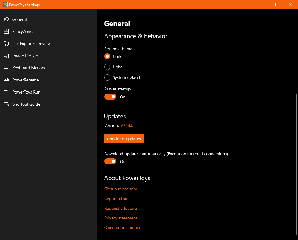
Task: Open the v0.18.0 version link
Action: tap(127, 125)
